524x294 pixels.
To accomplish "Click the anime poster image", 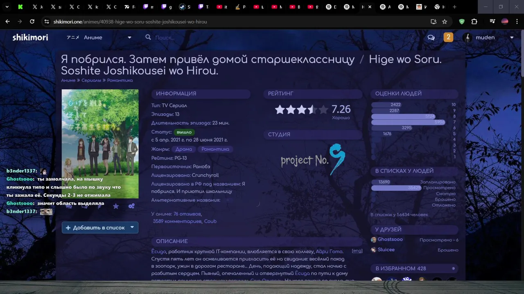I will [100, 144].
